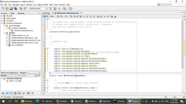Image resolution: width=186 pixels, height=104 pixels.
Task: Click the Toggle Bookmark editor toolbar icon
Action: coord(94,16)
